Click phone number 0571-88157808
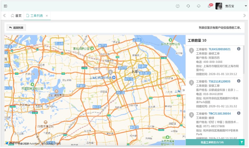 214,126
